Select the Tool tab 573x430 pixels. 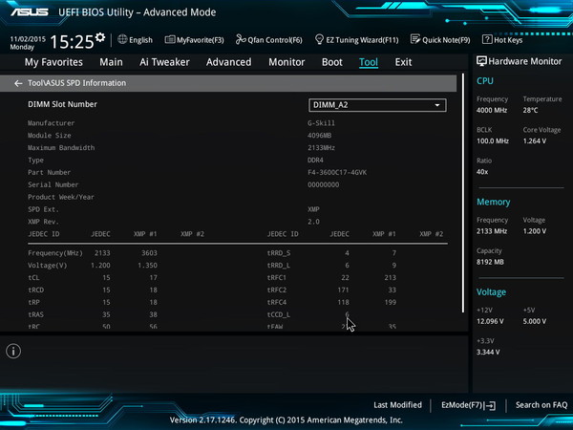point(369,62)
